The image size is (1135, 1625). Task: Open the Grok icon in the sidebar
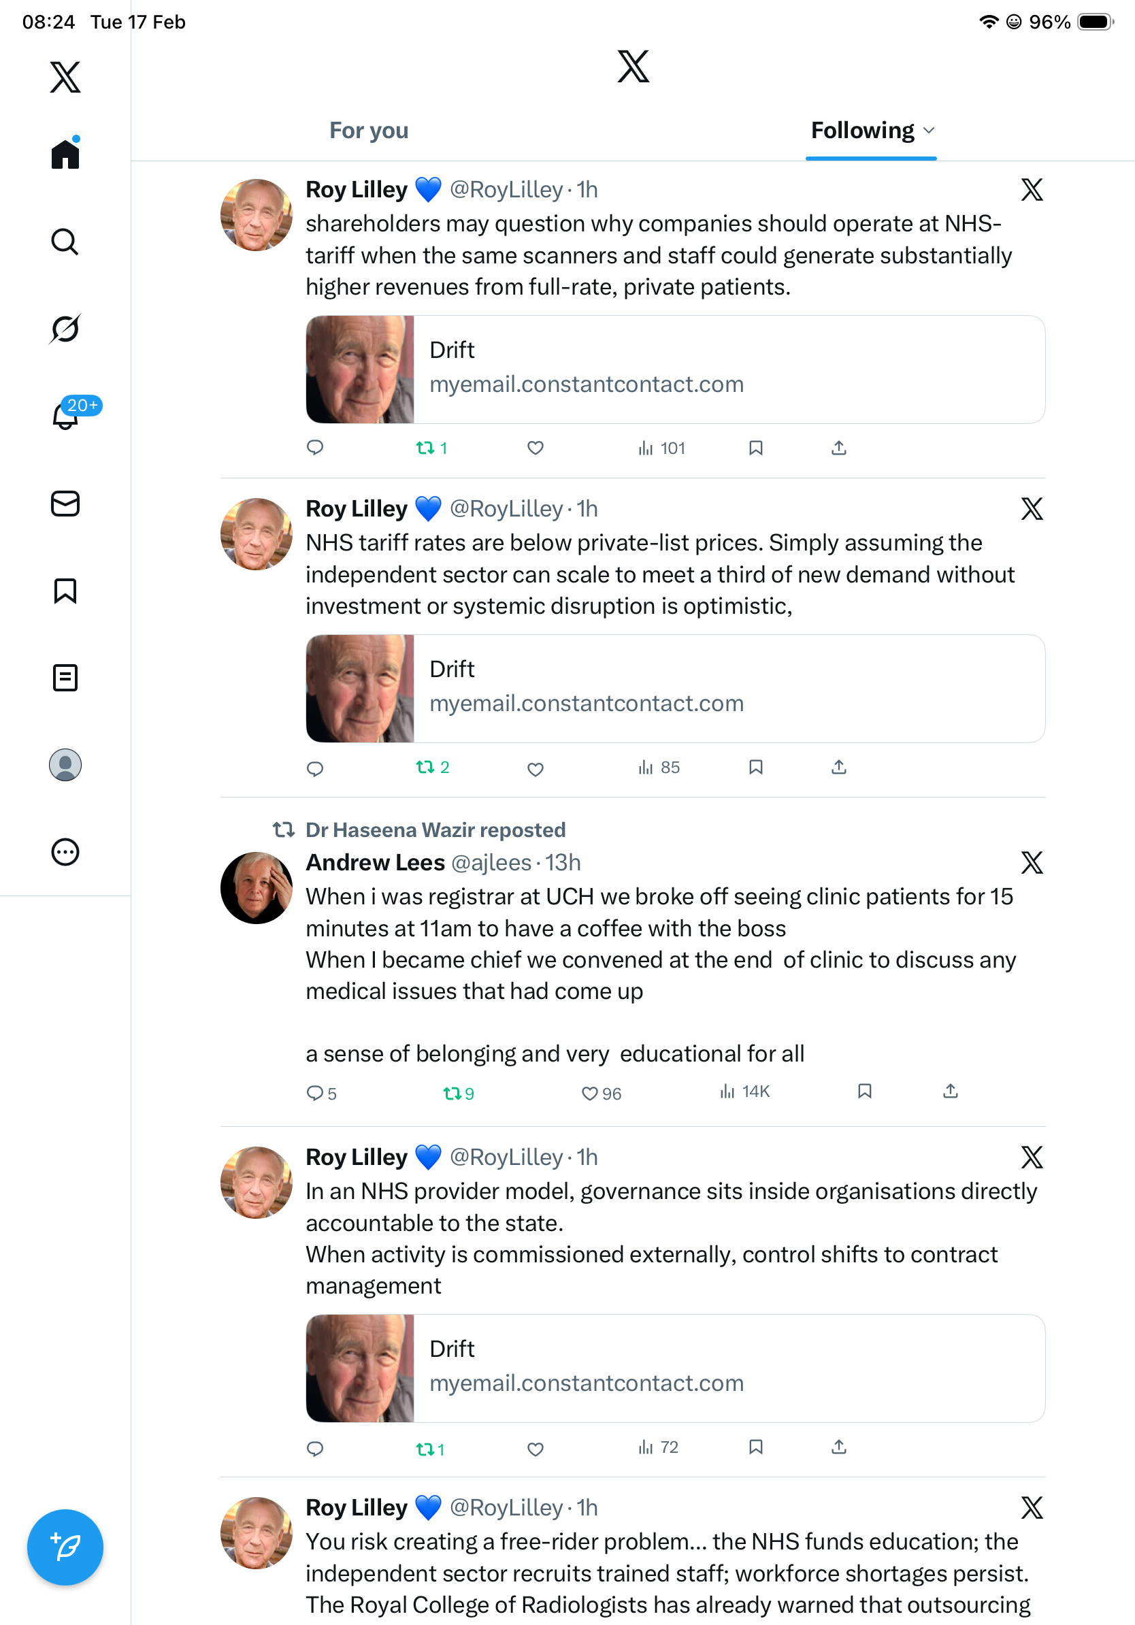(x=65, y=329)
